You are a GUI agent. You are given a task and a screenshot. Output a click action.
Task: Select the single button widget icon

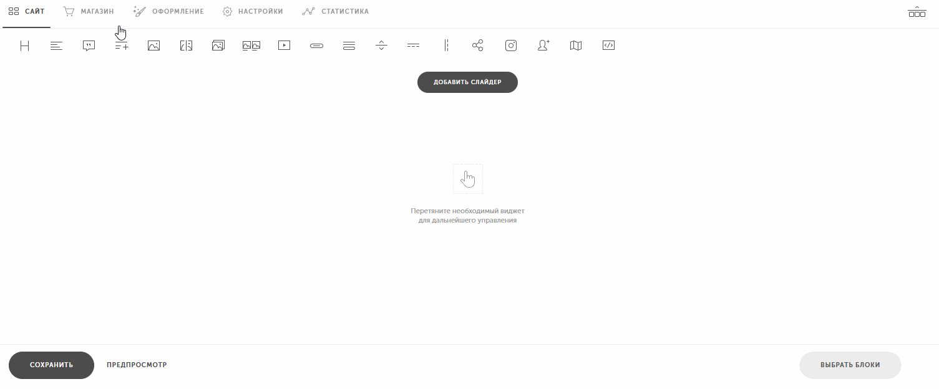(x=317, y=46)
